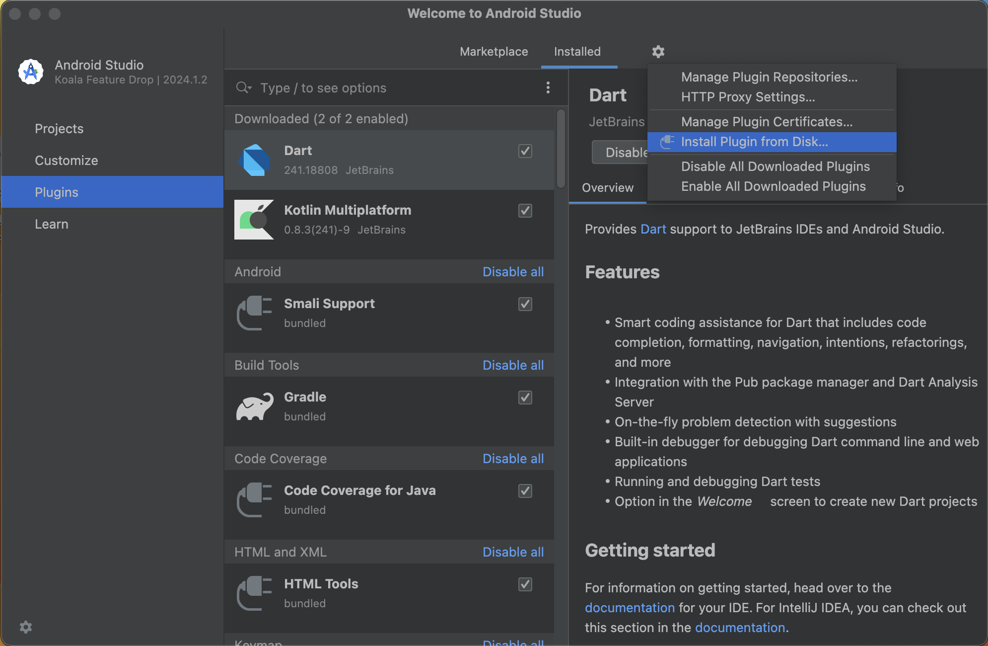Click Disable all in Build Tools
988x646 pixels.
(513, 365)
